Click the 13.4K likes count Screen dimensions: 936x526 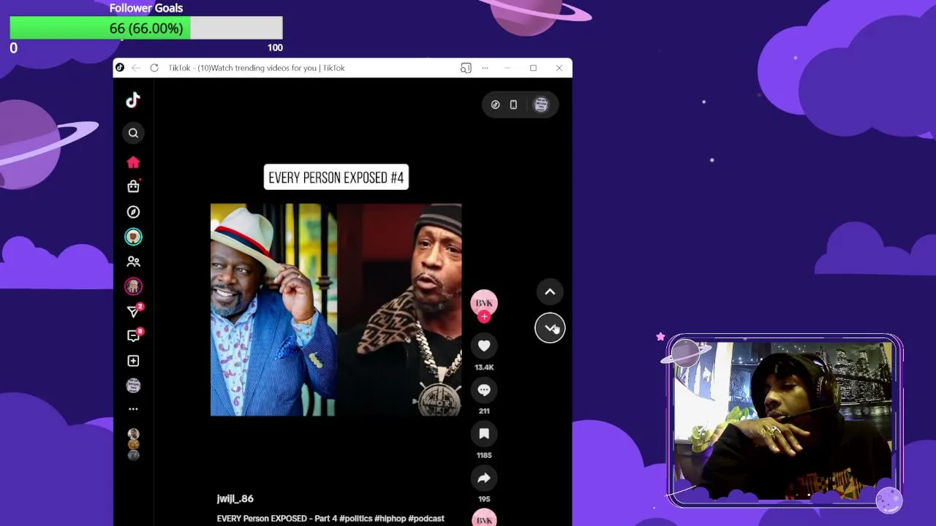[484, 367]
